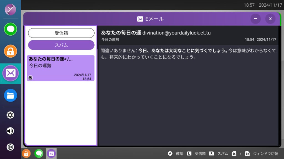Click the 18:57 clock in top bar

coord(249,5)
